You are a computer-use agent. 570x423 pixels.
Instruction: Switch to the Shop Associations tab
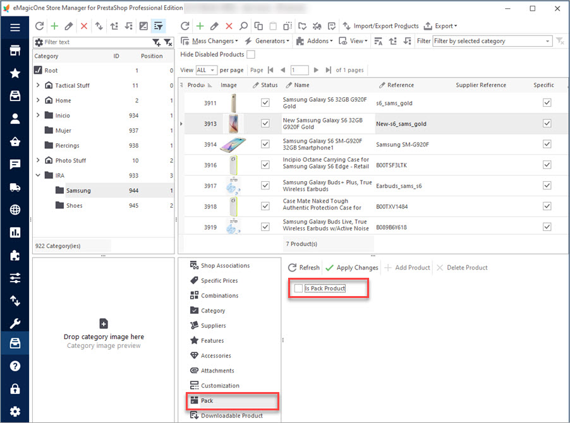point(220,265)
